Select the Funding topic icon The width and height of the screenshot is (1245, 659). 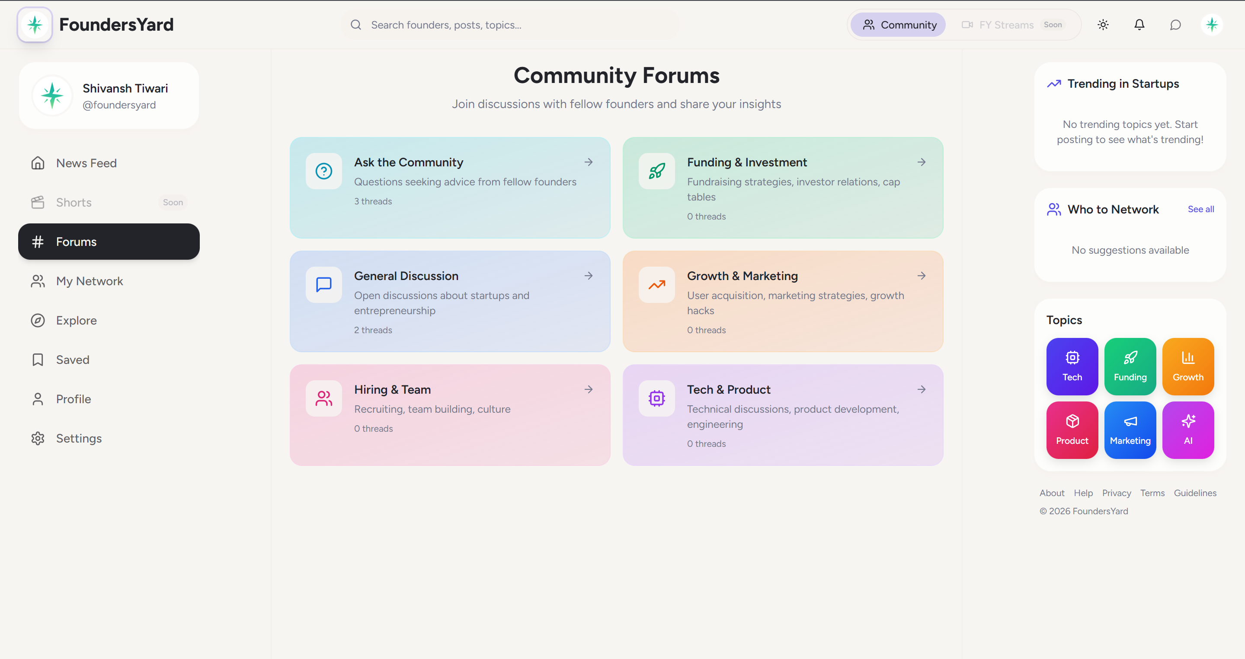tap(1130, 366)
